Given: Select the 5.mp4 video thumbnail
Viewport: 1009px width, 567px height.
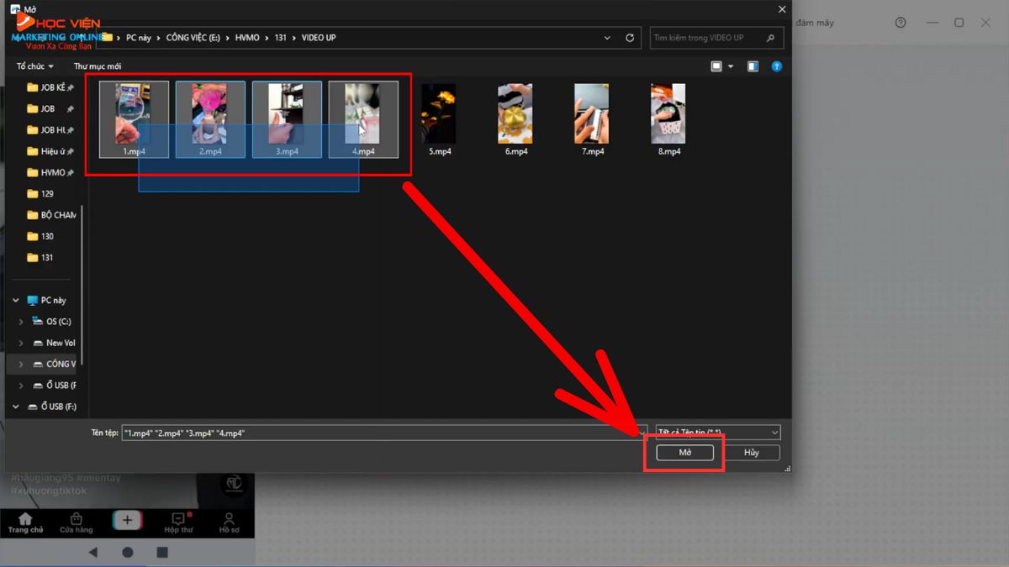Looking at the screenshot, I should click(x=439, y=119).
